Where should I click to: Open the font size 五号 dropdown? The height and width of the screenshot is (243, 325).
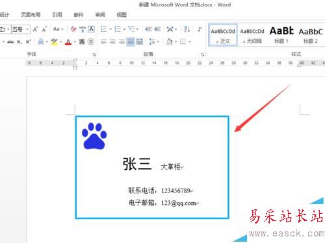click(x=27, y=29)
